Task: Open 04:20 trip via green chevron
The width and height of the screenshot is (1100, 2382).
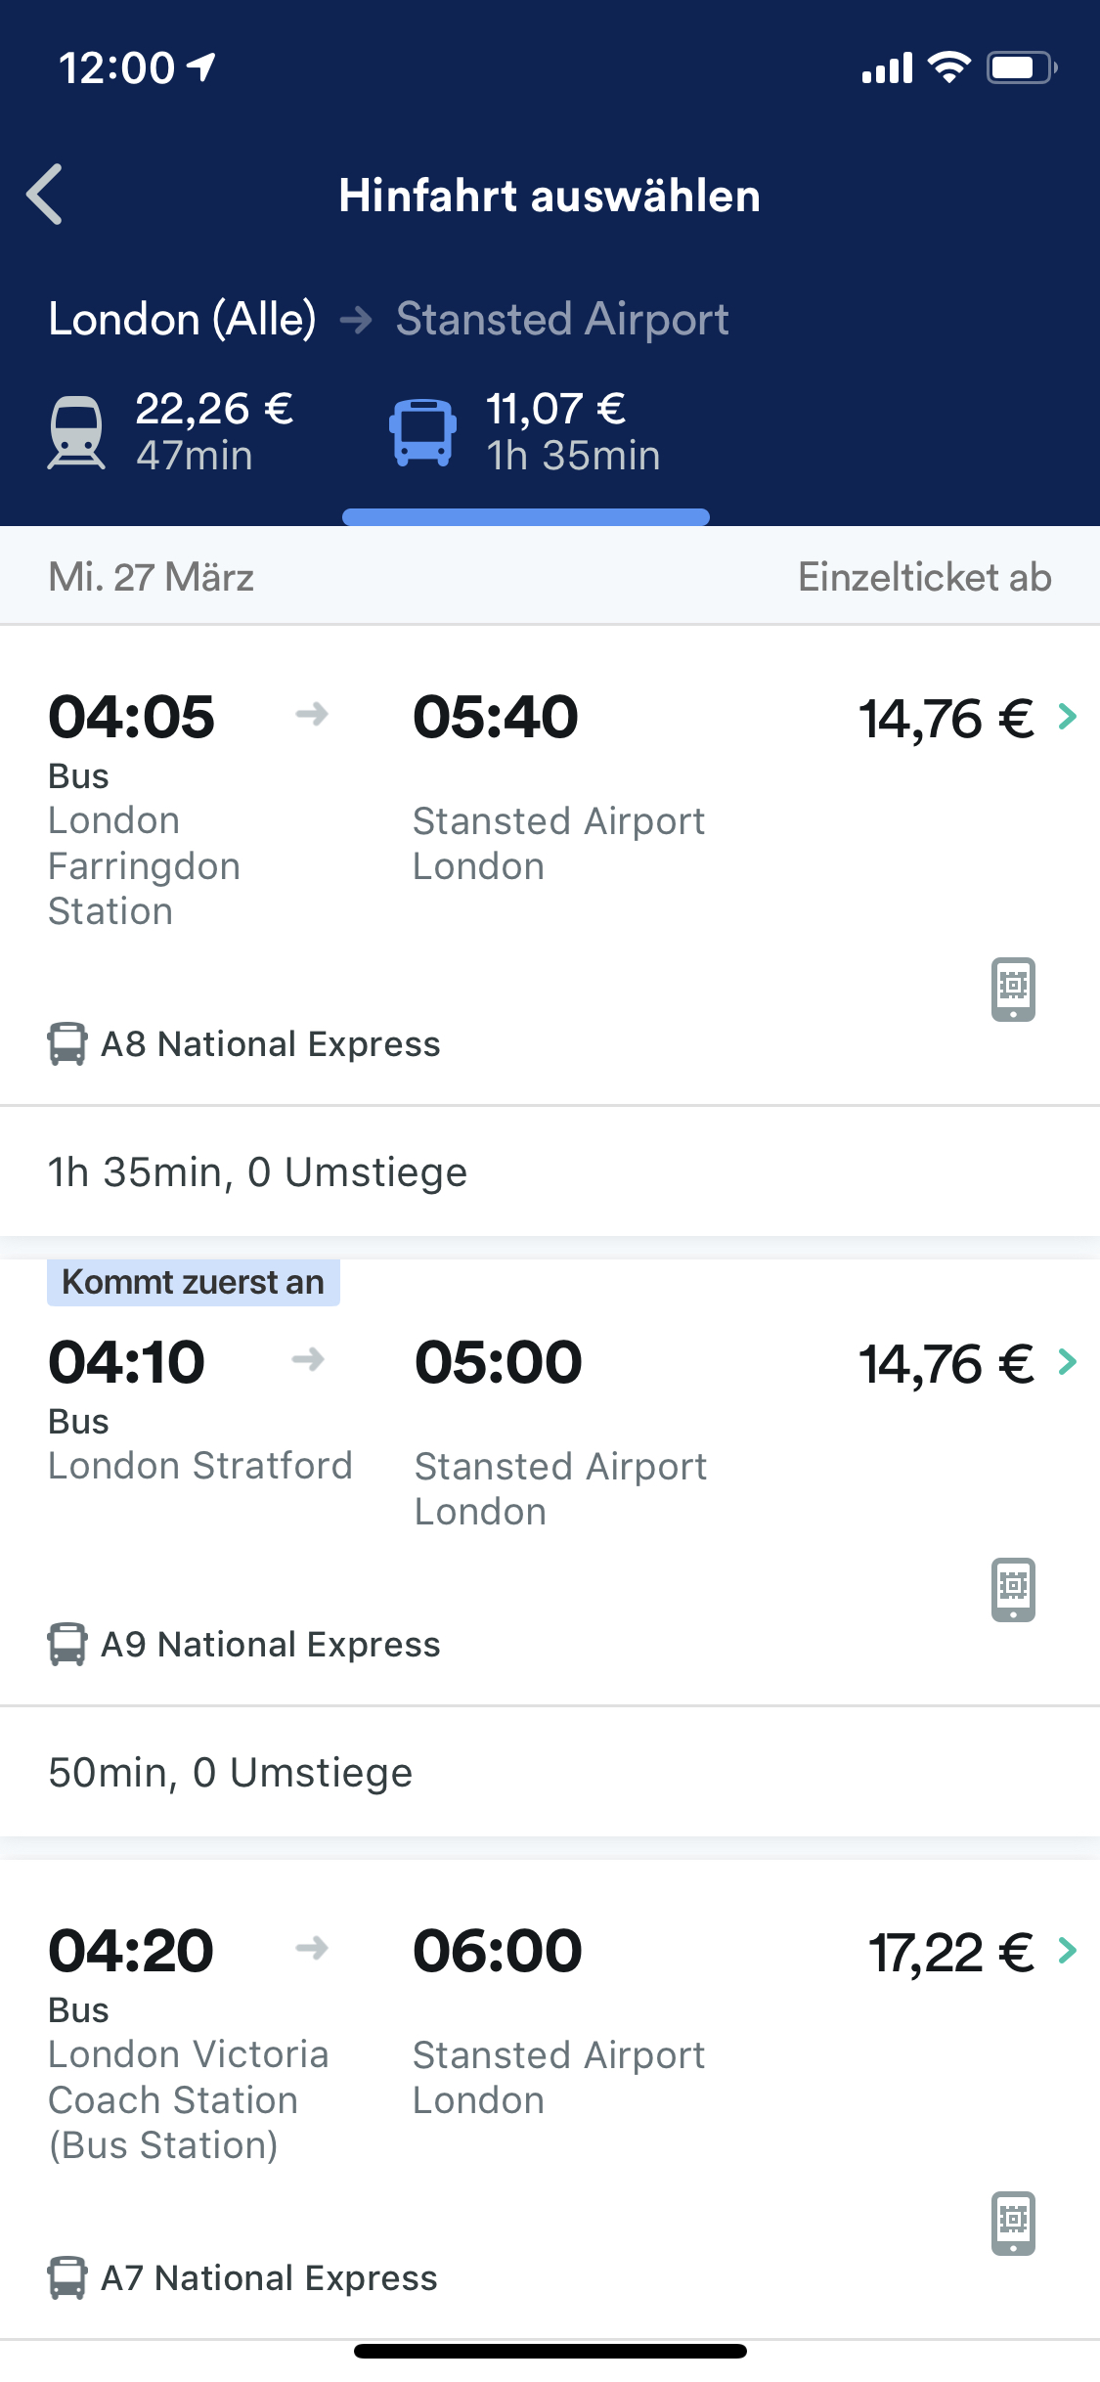Action: coord(1068,1951)
